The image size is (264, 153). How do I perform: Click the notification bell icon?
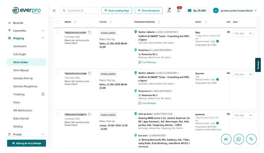click(x=179, y=11)
